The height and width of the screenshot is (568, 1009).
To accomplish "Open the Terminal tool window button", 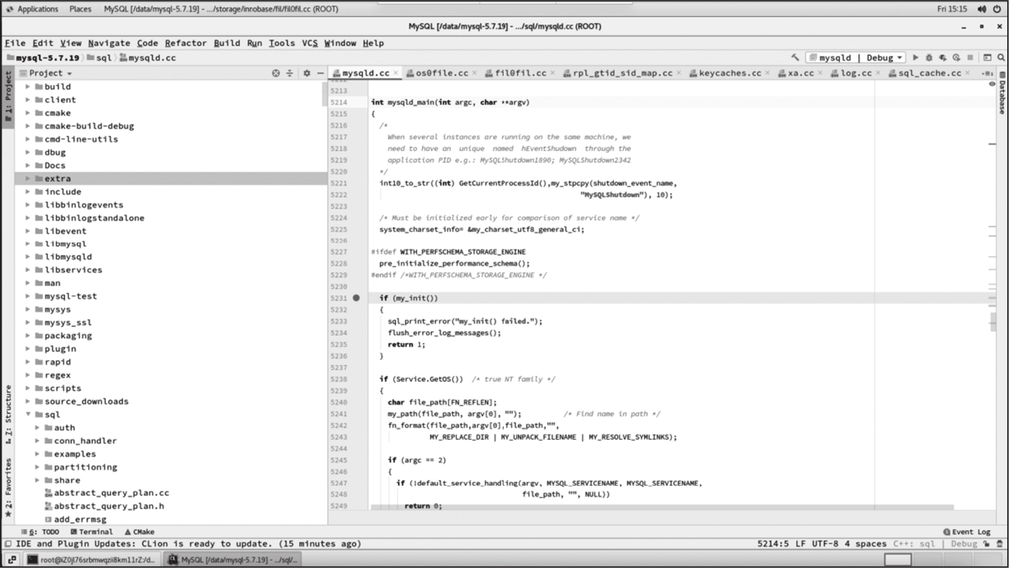I will pos(91,532).
